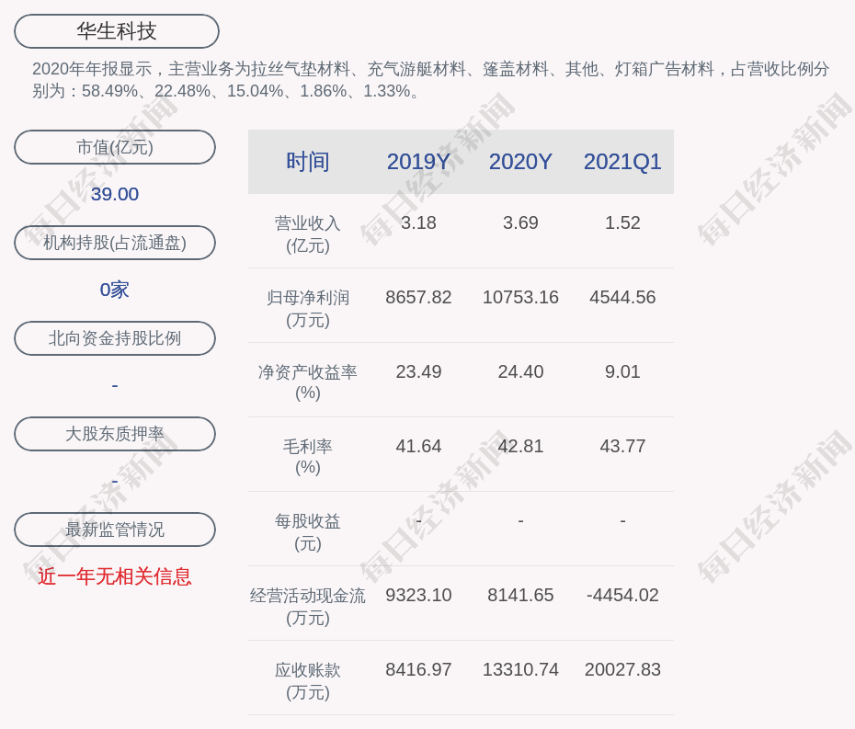Click receivables value 8416.97

coord(419,669)
